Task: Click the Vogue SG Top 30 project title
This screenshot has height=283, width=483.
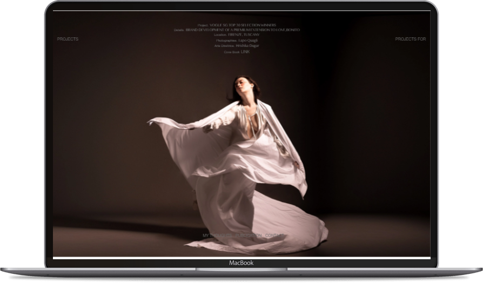Action: 243,25
